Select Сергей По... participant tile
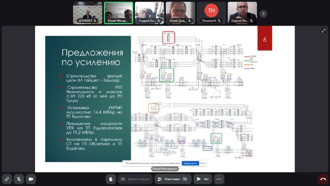 click(242, 13)
